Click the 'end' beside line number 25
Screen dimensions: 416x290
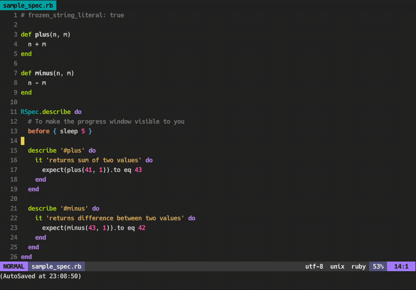(x=33, y=247)
